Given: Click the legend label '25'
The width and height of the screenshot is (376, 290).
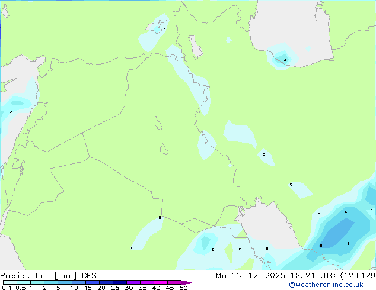Looking at the screenshot, I should tap(115, 288).
